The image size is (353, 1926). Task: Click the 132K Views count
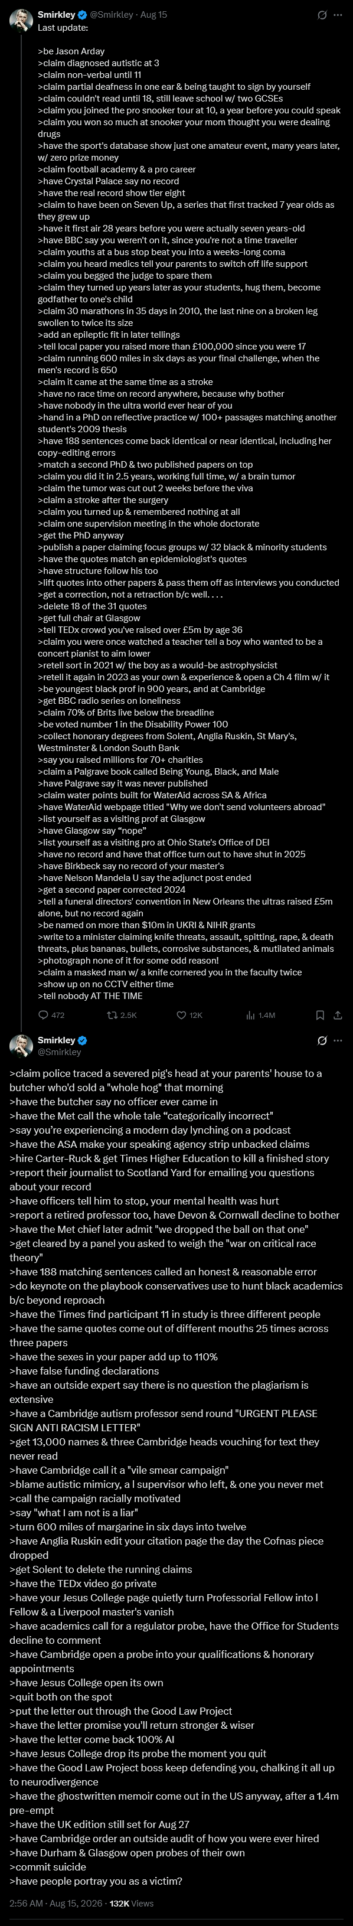[132, 1903]
